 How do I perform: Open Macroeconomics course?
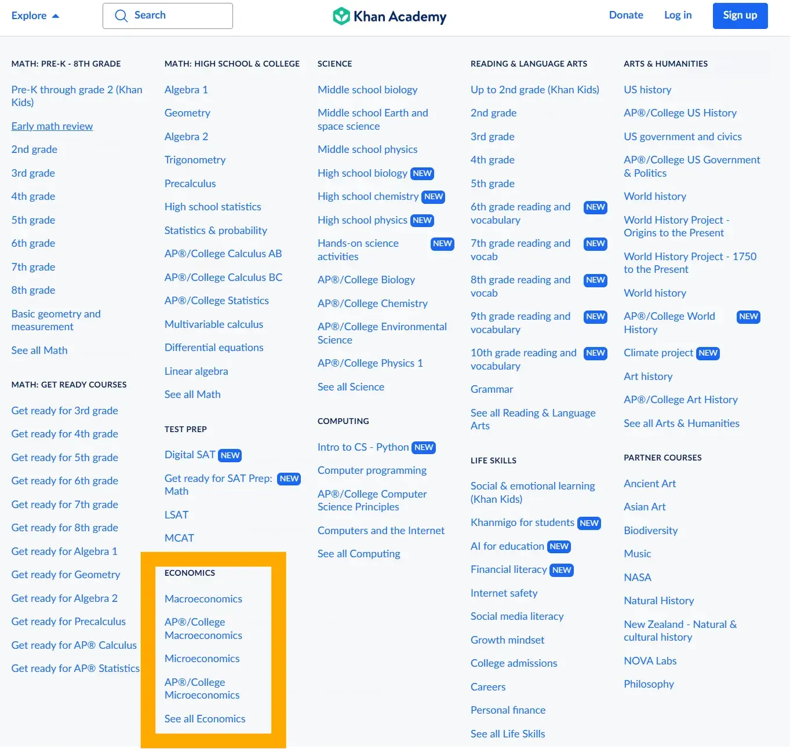tap(203, 599)
